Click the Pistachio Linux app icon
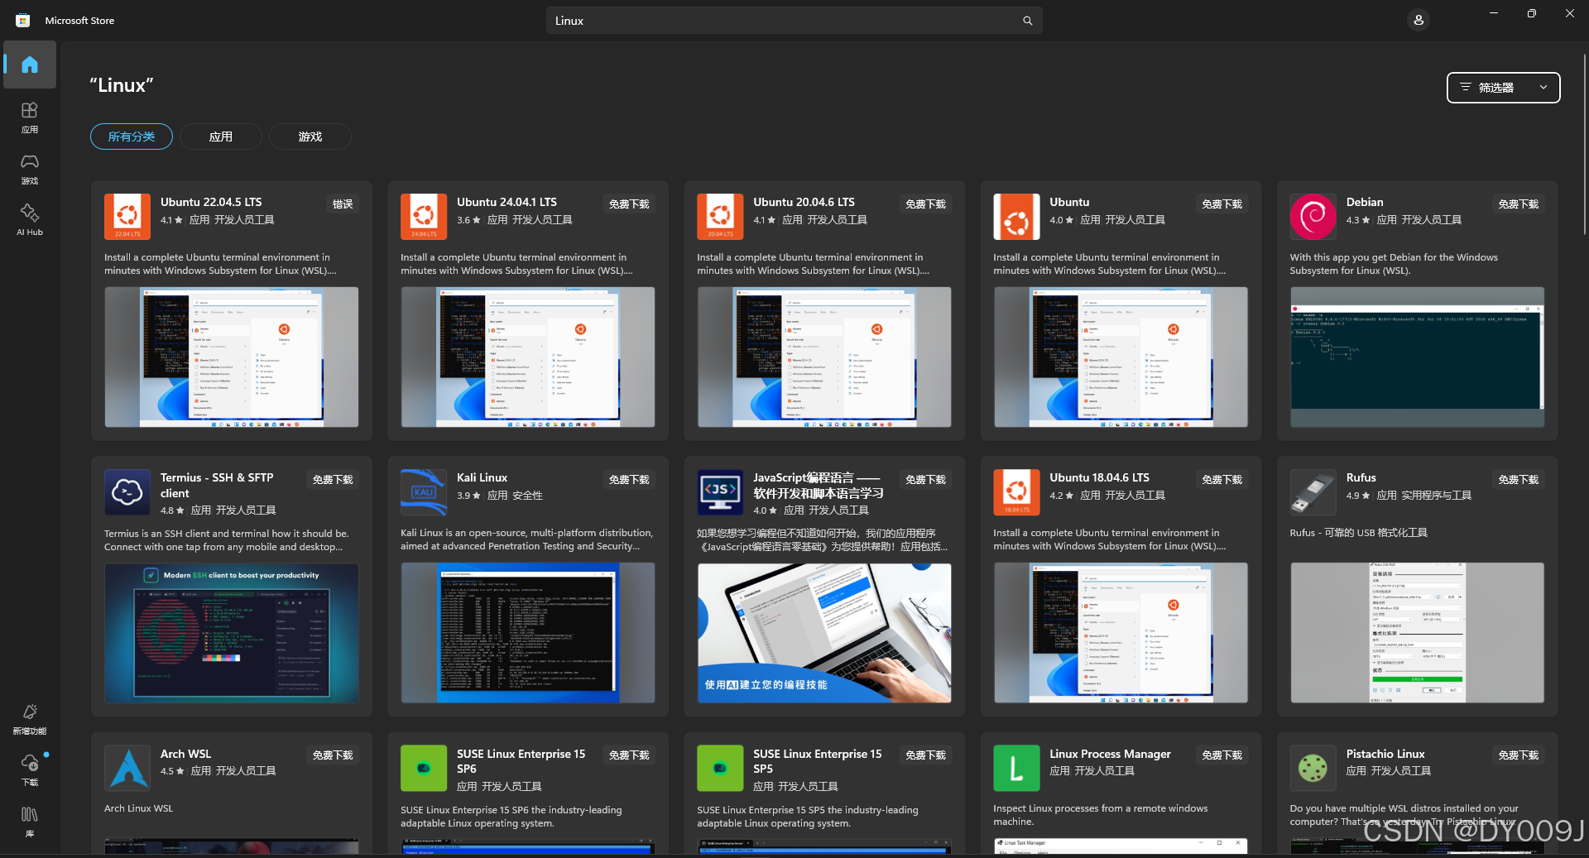 tap(1313, 768)
